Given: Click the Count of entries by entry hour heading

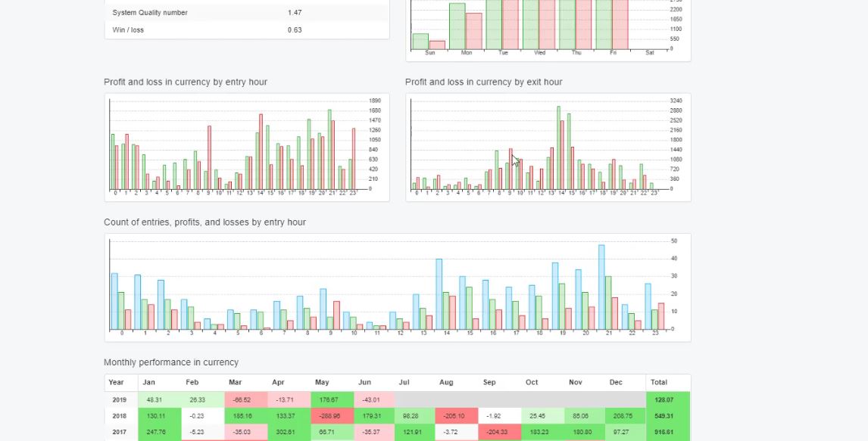Looking at the screenshot, I should 205,222.
